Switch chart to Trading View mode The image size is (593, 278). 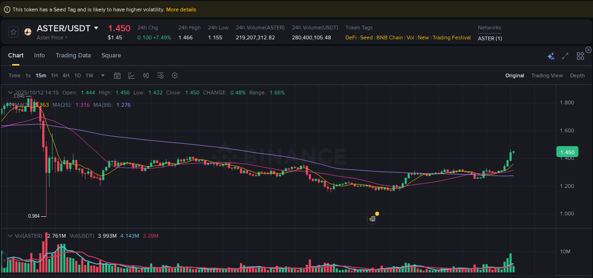(547, 75)
